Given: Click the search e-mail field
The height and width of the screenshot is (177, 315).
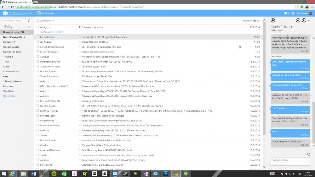Looking at the screenshot, I should coord(14,20).
